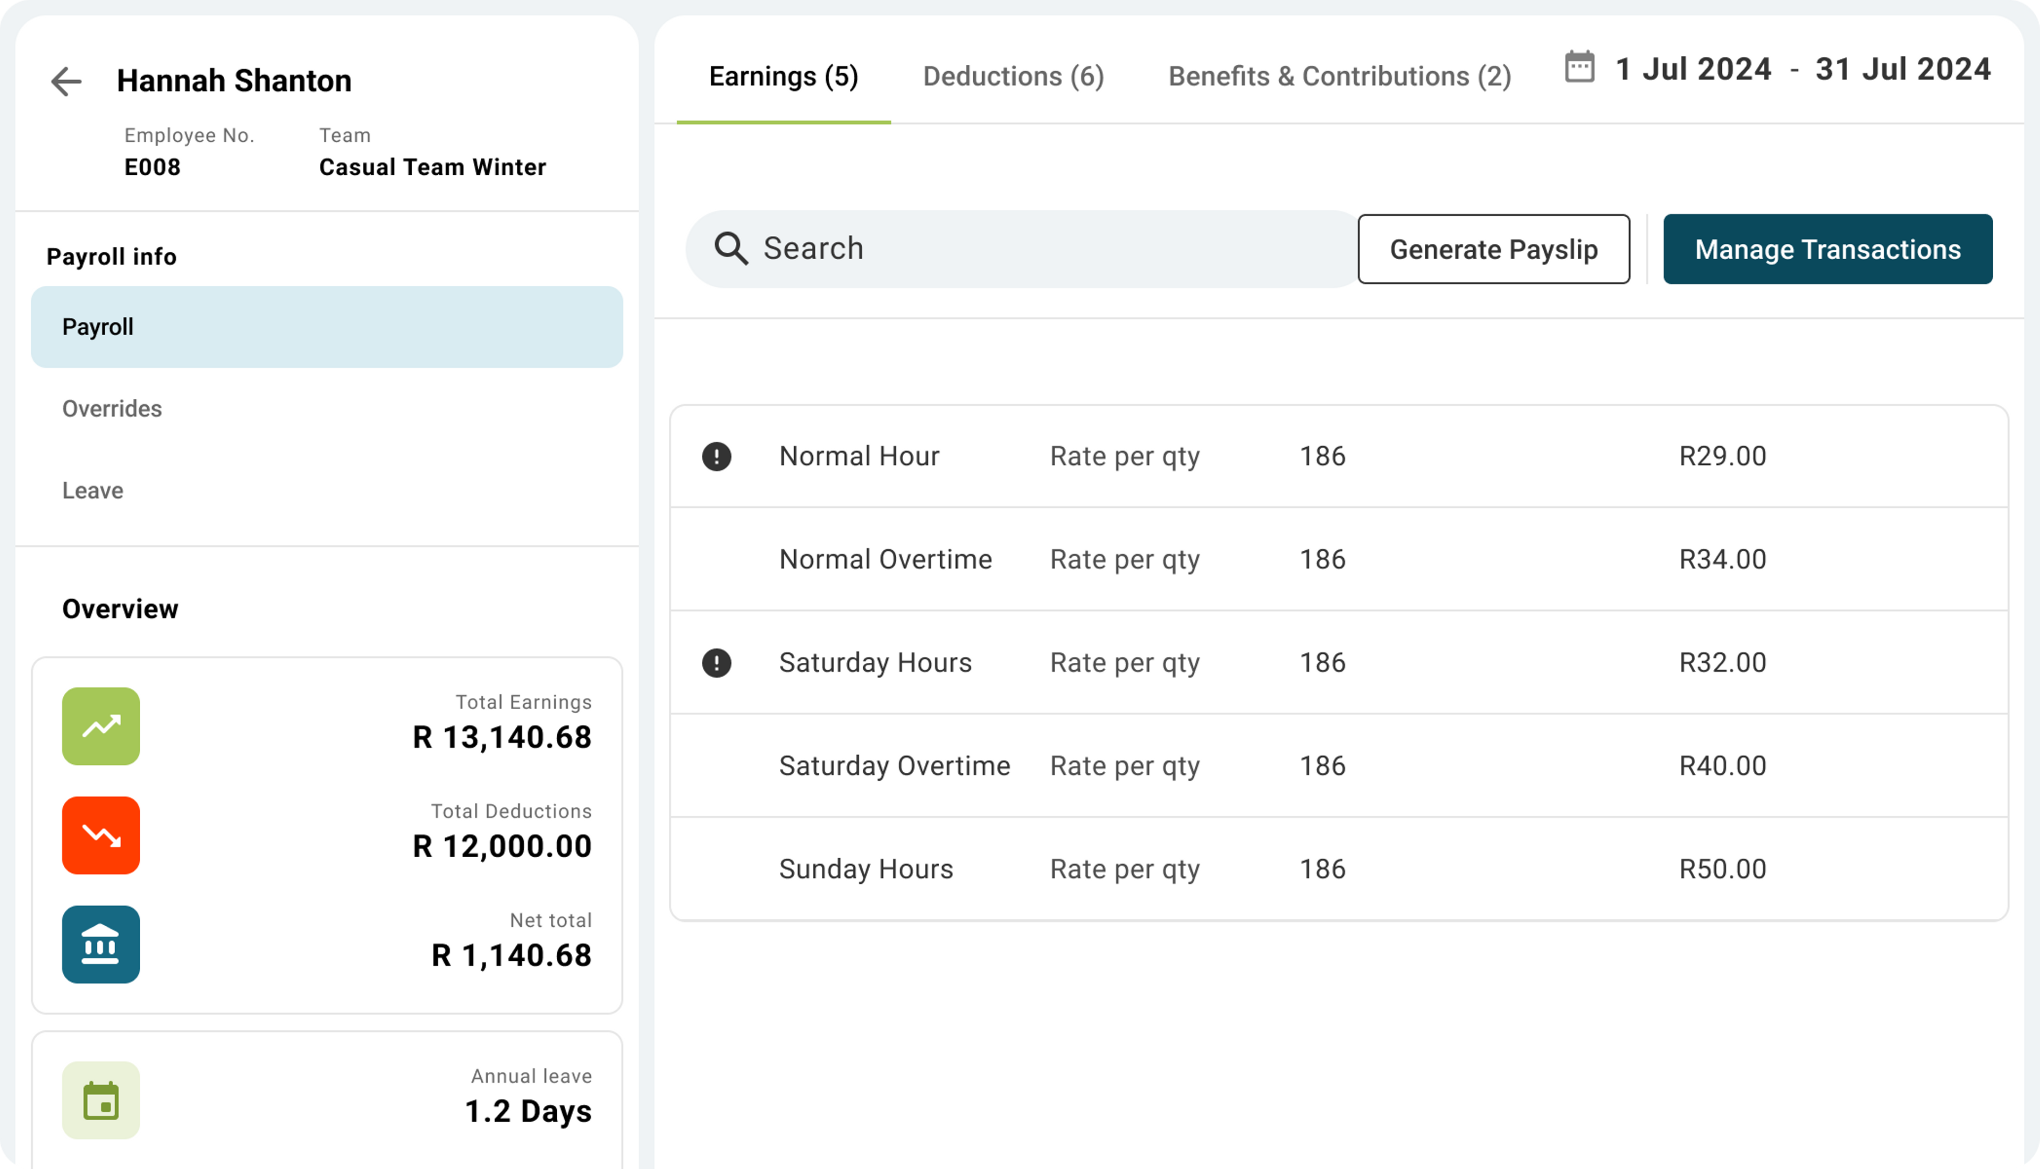Select the Saturday Overtime earnings row
Image resolution: width=2040 pixels, height=1169 pixels.
coord(1339,765)
